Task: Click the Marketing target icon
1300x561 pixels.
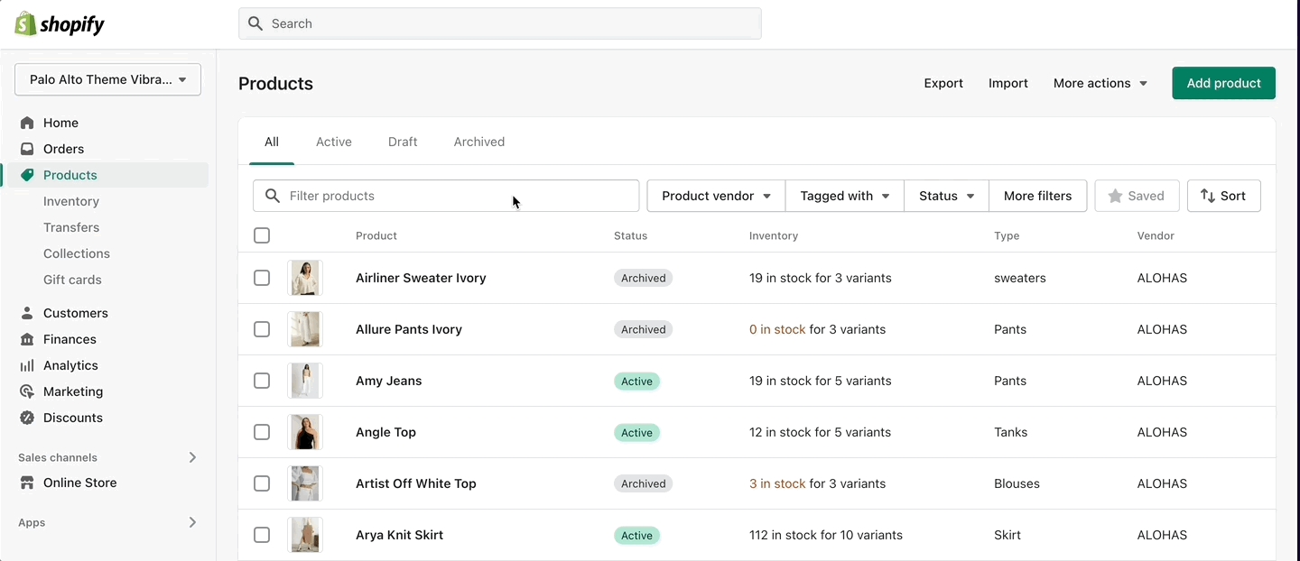Action: pyautogui.click(x=27, y=391)
